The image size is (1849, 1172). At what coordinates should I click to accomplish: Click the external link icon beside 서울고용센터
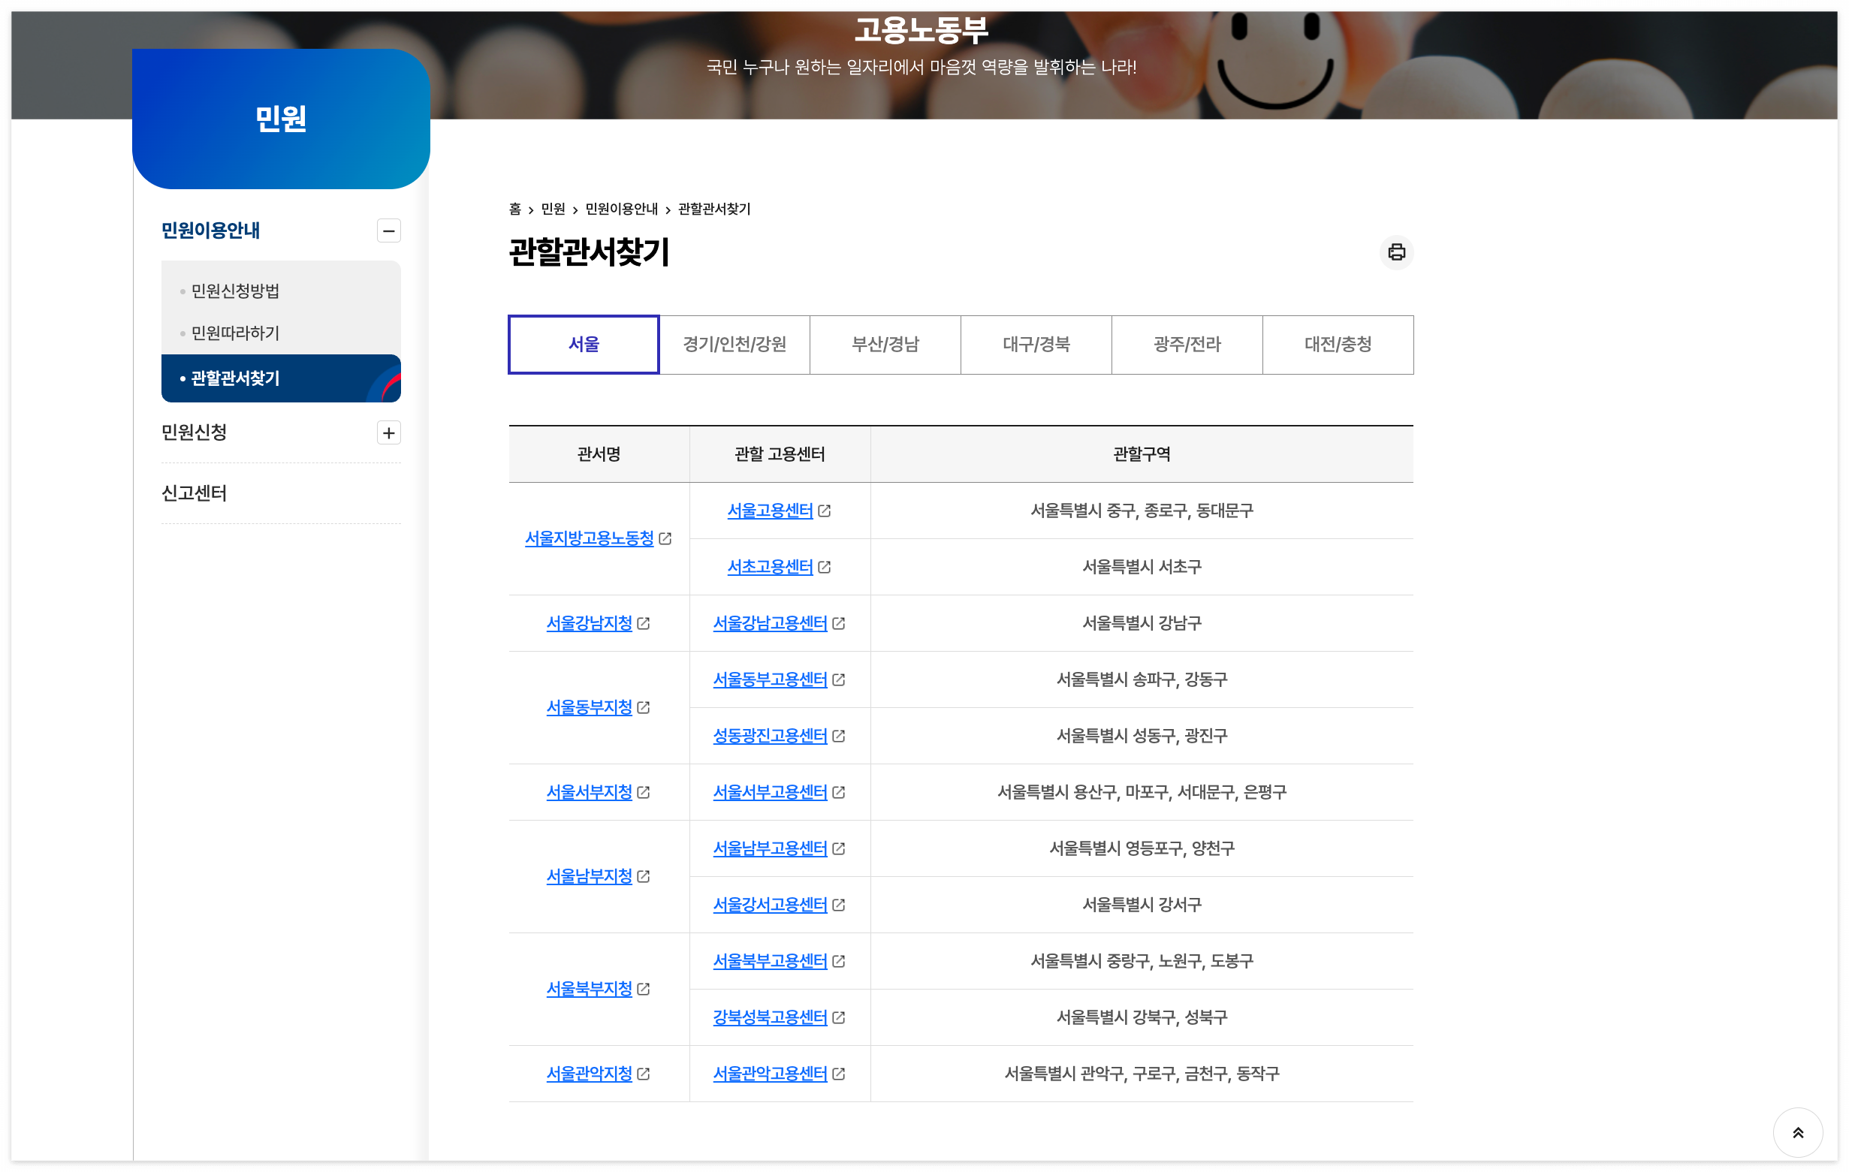point(825,511)
